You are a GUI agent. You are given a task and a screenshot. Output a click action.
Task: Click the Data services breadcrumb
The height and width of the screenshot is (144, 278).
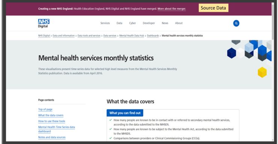point(110,36)
